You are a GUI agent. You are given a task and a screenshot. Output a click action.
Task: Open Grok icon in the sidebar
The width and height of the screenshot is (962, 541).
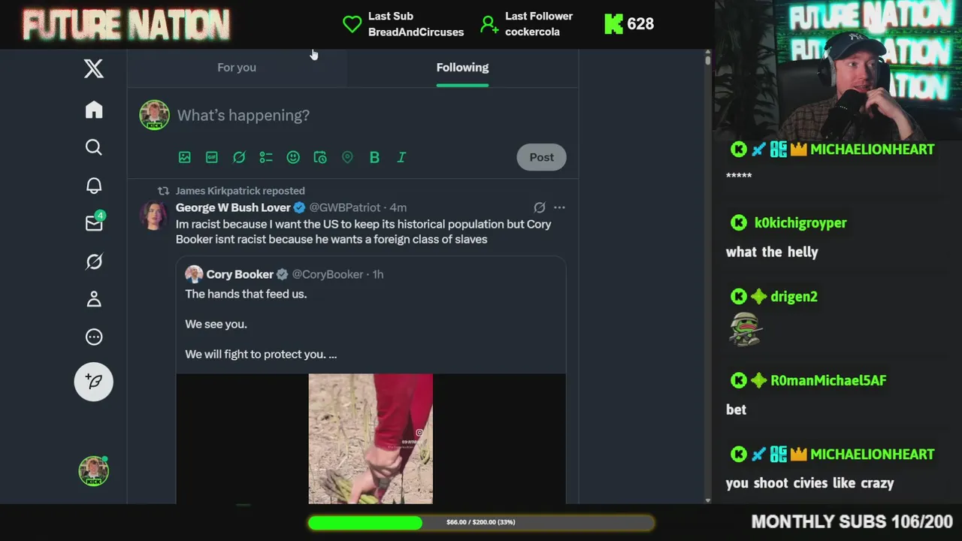coord(94,261)
